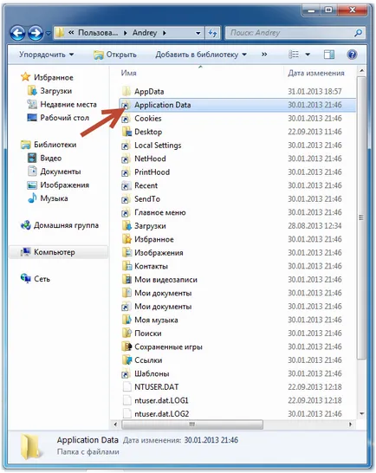Select the Шаблоны shortcut icon
The image size is (376, 473).
(126, 373)
